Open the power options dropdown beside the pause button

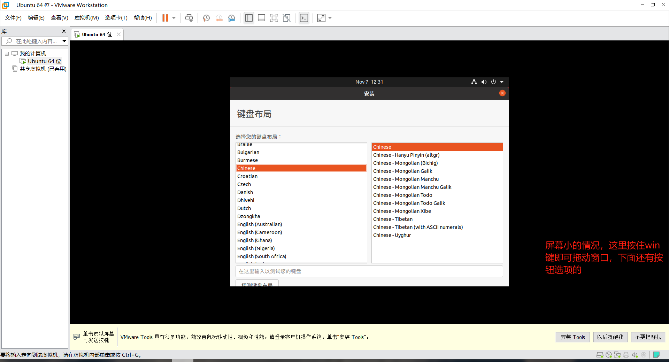tap(174, 18)
